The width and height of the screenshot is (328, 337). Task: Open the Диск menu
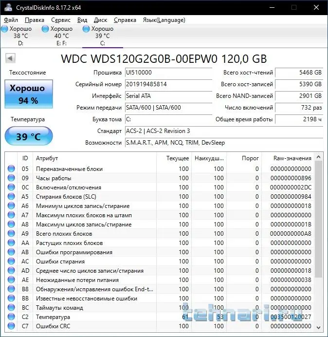[x=100, y=20]
